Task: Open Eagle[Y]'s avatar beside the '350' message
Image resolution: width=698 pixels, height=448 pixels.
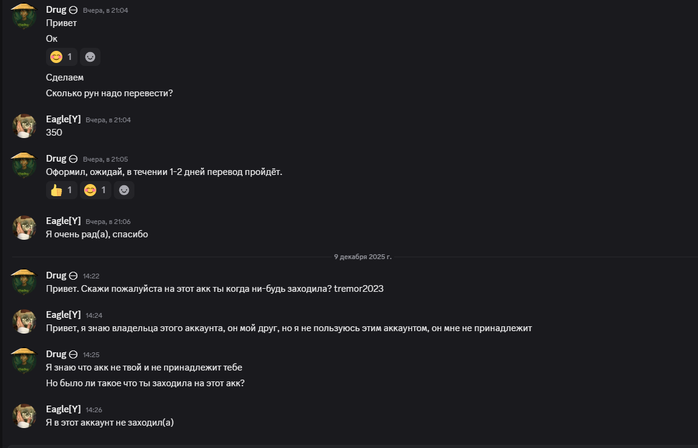Action: tap(25, 126)
